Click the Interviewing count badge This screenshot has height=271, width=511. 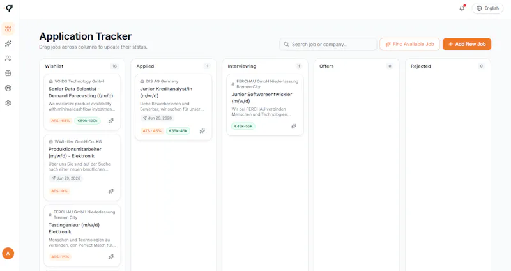[x=299, y=66]
